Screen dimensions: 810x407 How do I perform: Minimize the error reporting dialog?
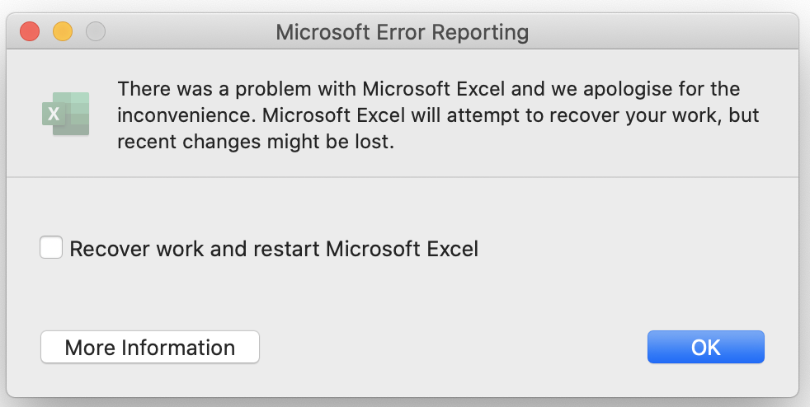point(63,32)
